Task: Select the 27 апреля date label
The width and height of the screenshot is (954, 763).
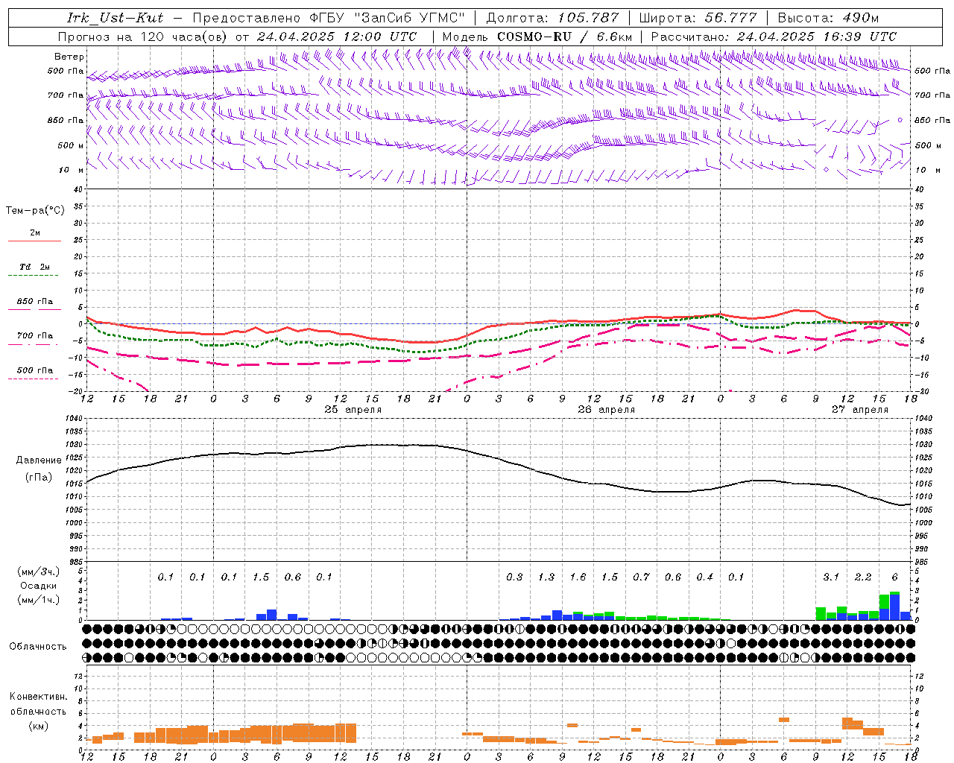Action: point(860,410)
